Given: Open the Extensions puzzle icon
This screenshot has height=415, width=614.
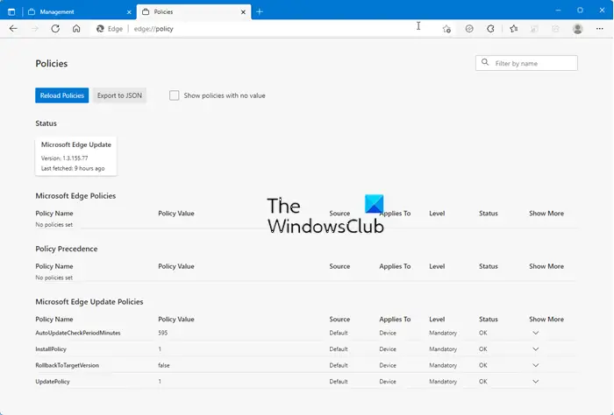Looking at the screenshot, I should (x=490, y=29).
